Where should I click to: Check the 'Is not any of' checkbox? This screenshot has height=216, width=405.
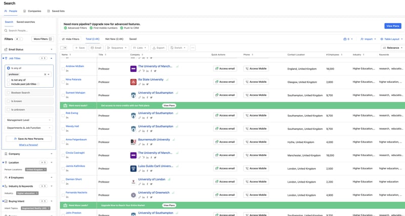click(9, 80)
